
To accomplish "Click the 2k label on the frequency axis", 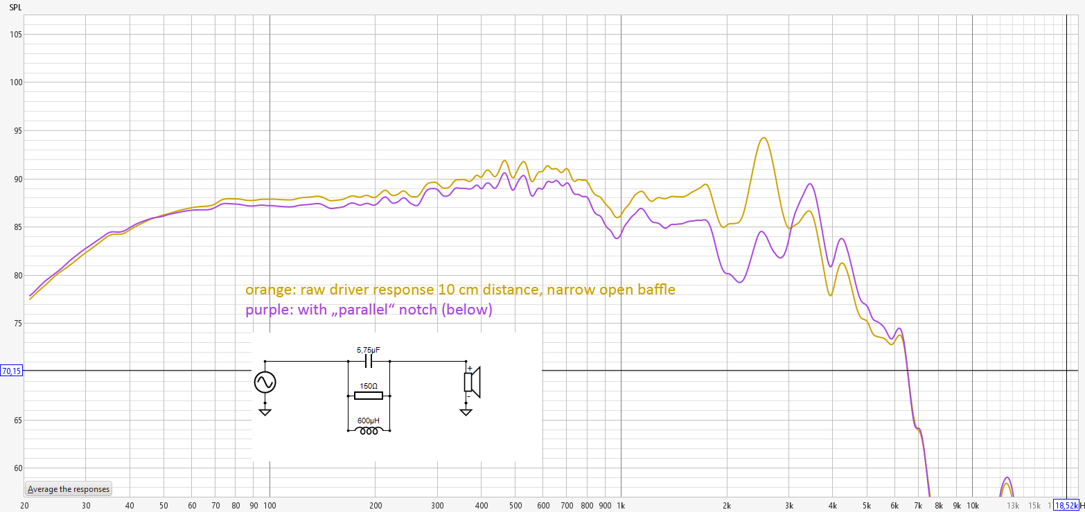I will tap(727, 506).
